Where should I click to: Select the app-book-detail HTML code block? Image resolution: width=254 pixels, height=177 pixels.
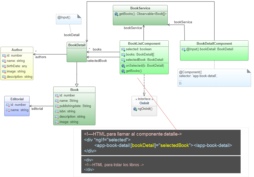(161, 142)
